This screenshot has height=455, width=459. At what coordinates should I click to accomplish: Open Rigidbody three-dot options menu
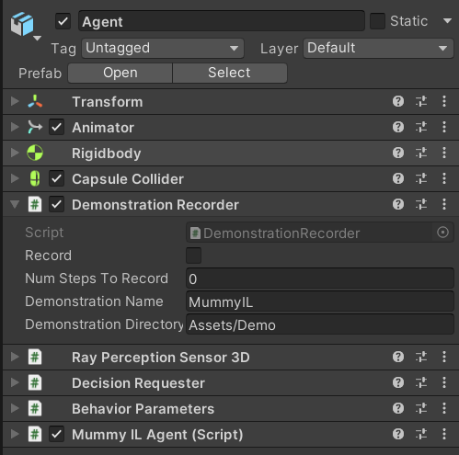tap(444, 153)
